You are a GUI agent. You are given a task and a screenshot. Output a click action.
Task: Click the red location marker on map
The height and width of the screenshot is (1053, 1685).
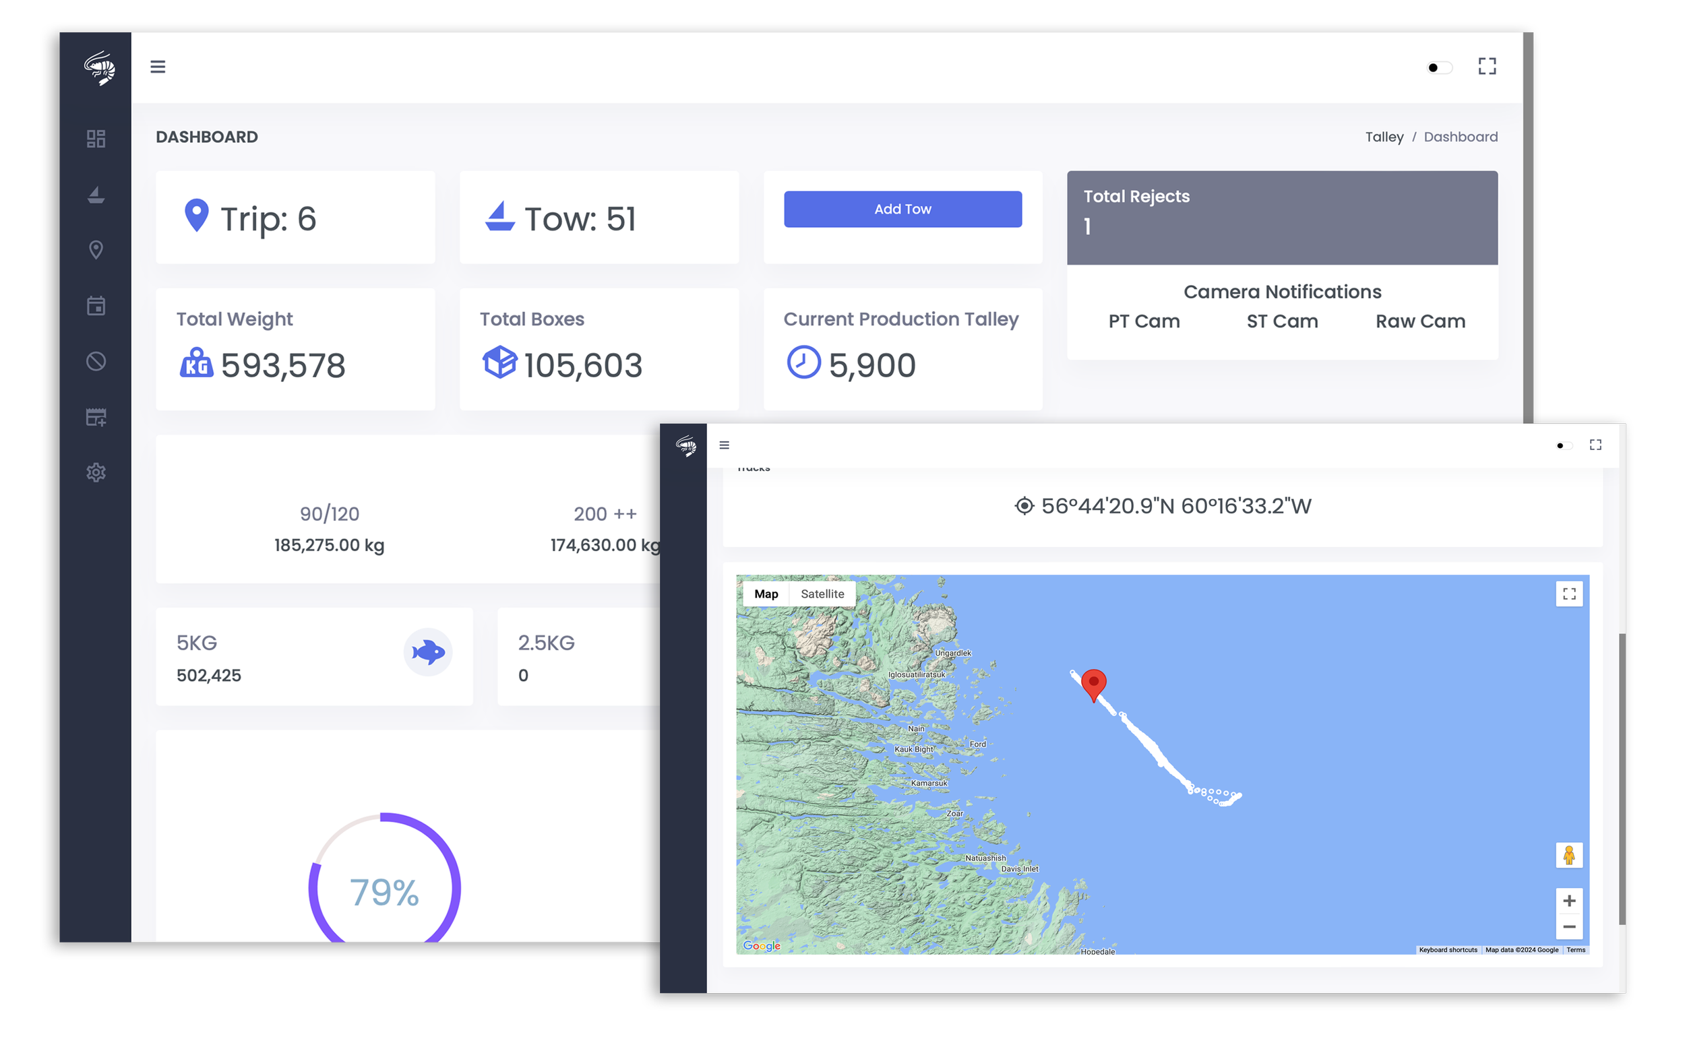pos(1094,683)
